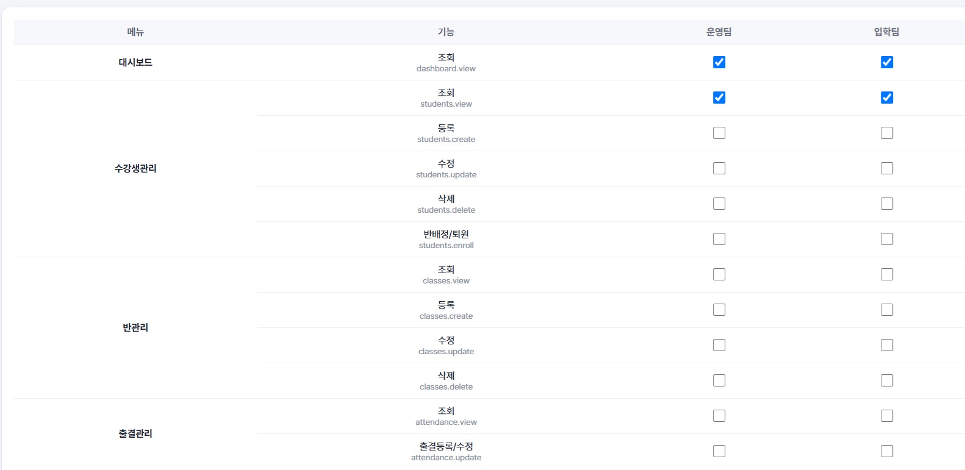Uncheck students.view permission for 입학팀
Image resolution: width=965 pixels, height=470 pixels.
(x=887, y=98)
